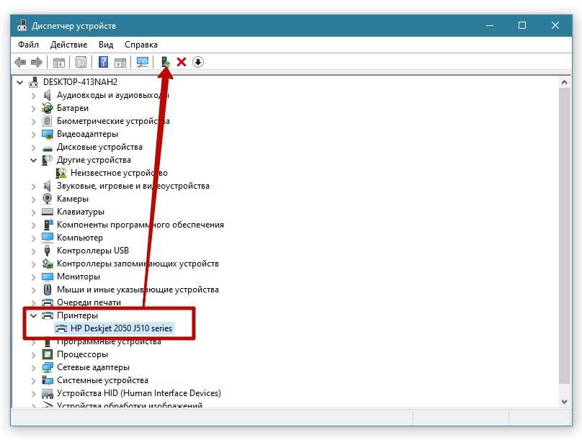Click the properties sheet toolbar icon
This screenshot has width=582, height=440.
(x=81, y=62)
